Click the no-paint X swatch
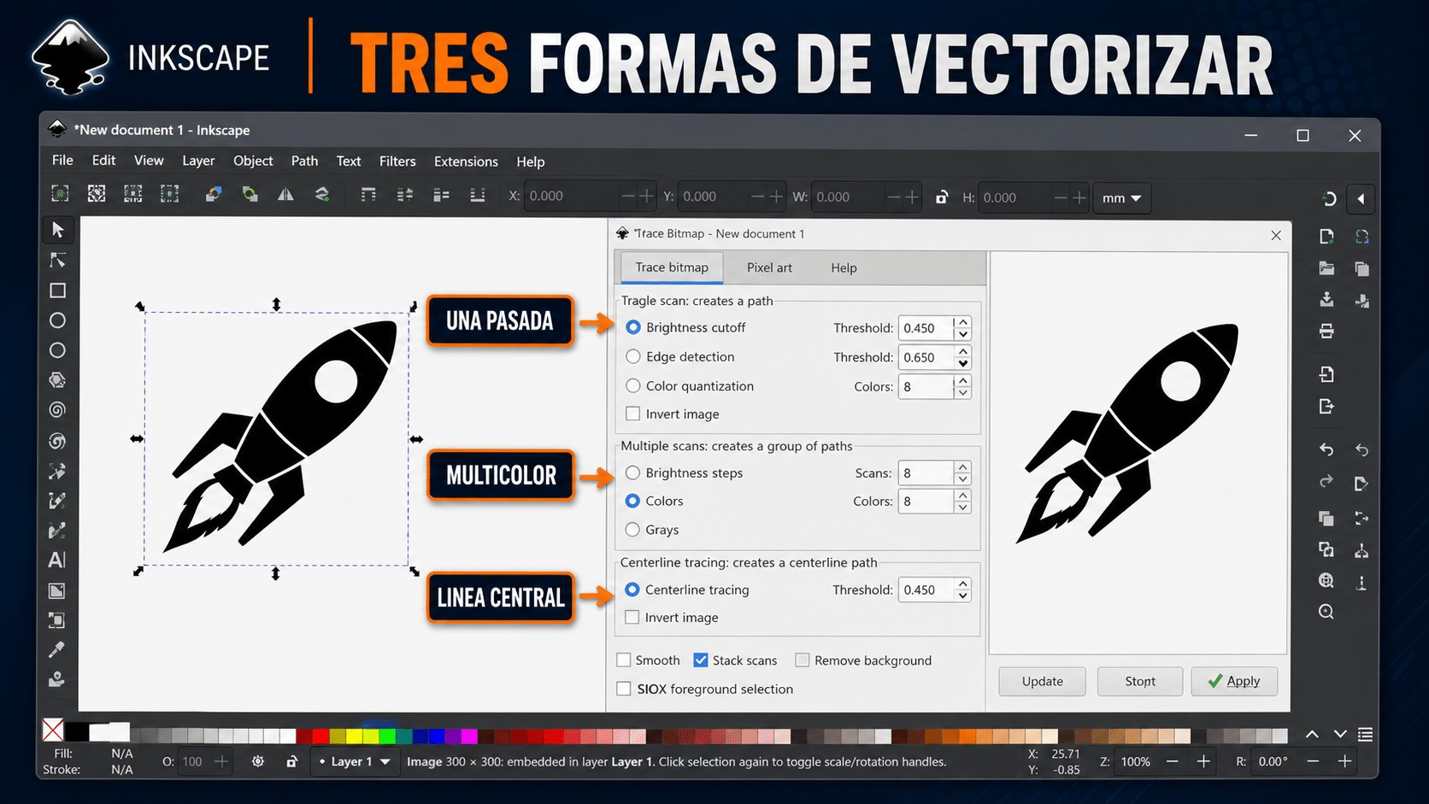 pyautogui.click(x=53, y=730)
